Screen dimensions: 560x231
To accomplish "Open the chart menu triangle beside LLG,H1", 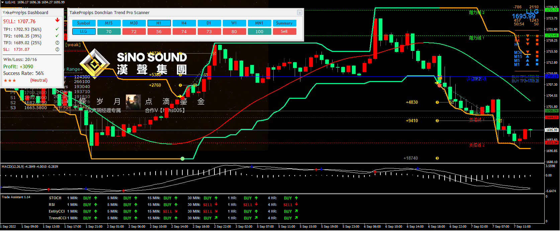I will 2,2.
